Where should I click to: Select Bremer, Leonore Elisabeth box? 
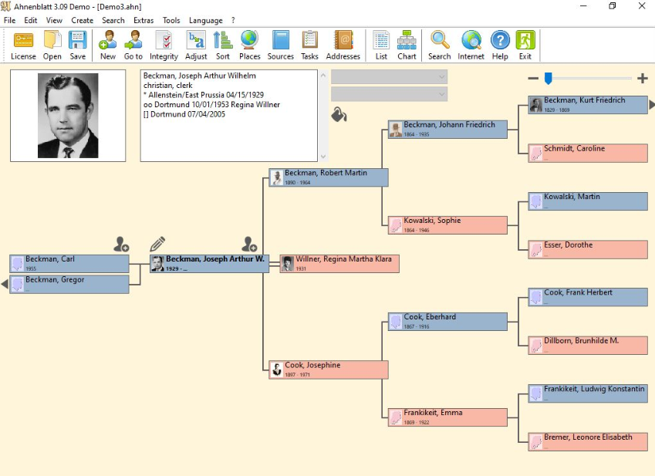(x=588, y=442)
